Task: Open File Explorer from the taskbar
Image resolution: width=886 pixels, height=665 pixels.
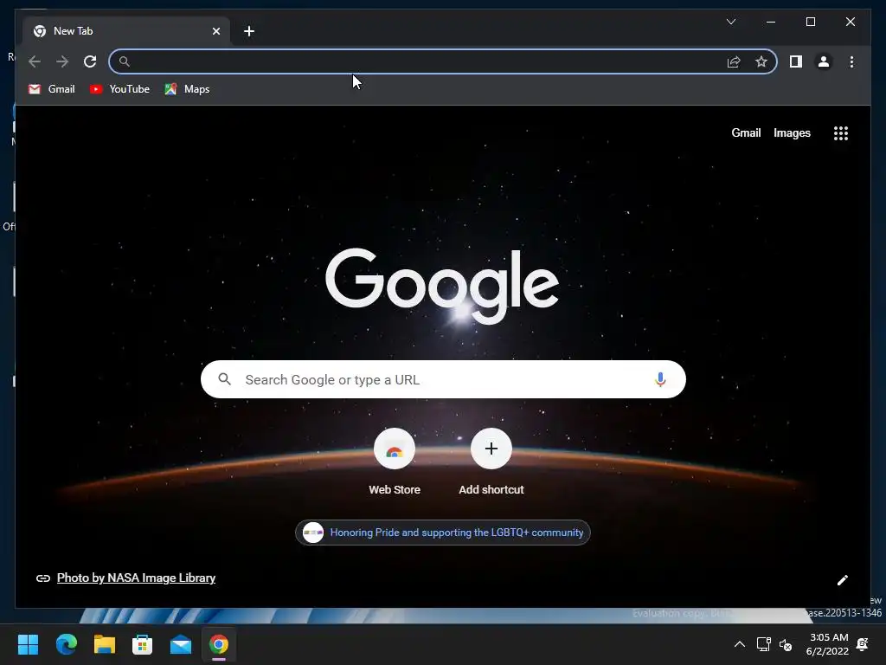Action: tap(105, 644)
